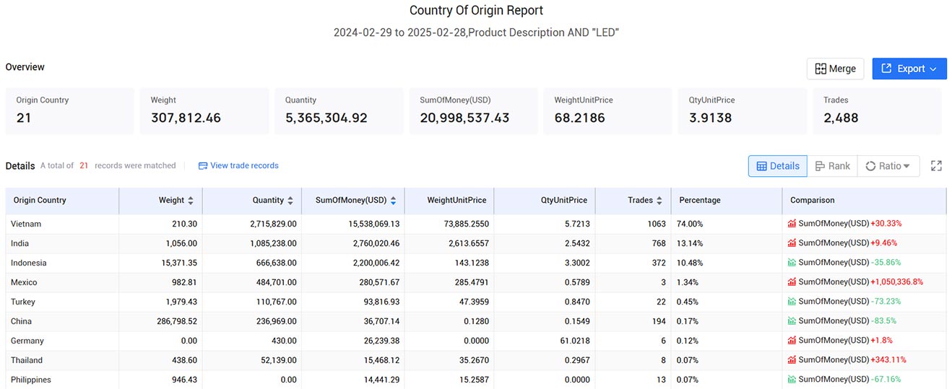Click the Percentage column header
The height and width of the screenshot is (389, 952).
pos(726,201)
